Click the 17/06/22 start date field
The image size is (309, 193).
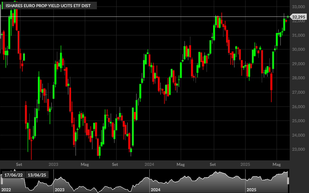pos(13,175)
